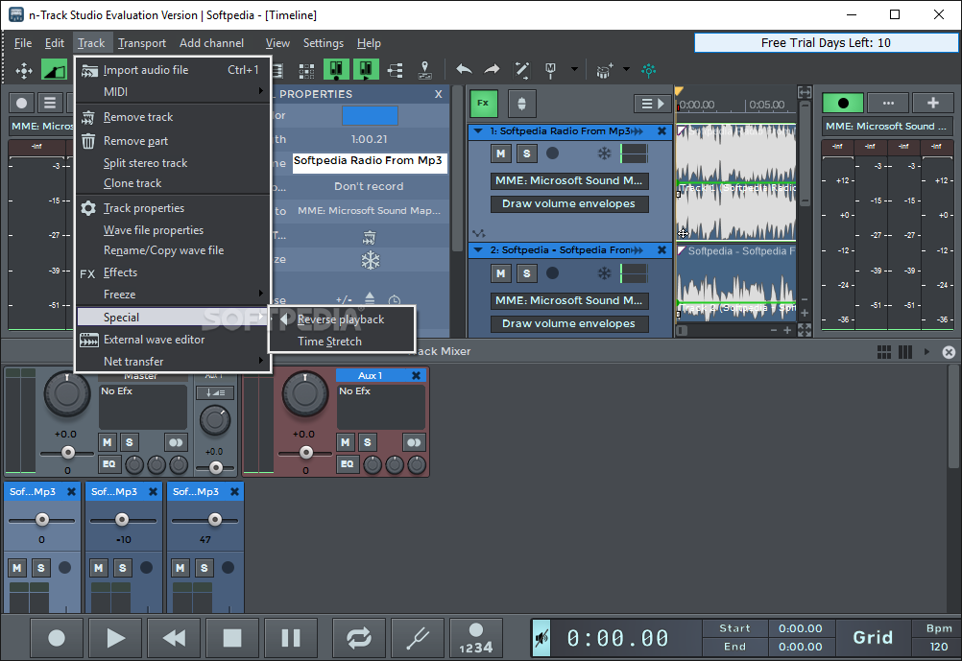962x661 pixels.
Task: Click the 1234 count-in metronome button
Action: pos(475,638)
